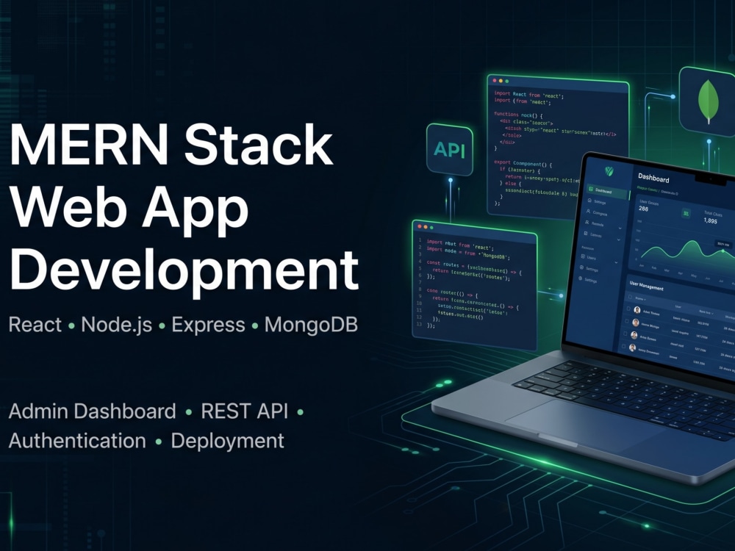Image resolution: width=735 pixels, height=551 pixels.
Task: Click the "MERN Stack" headline text
Action: 171,145
